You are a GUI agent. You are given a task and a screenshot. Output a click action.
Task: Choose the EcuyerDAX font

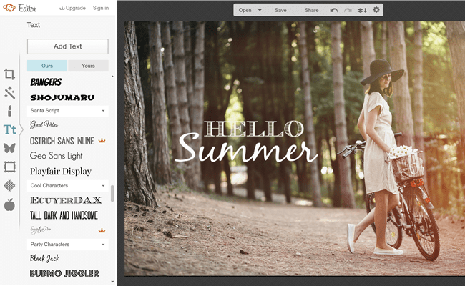[66, 200]
